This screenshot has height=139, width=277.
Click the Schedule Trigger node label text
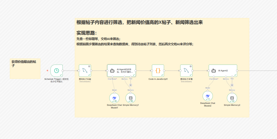point(56,80)
